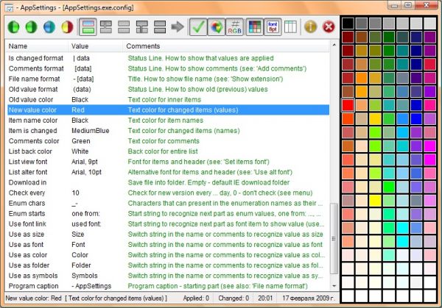Click the blue round toolbar button
The height and width of the screenshot is (308, 442).
49,27
